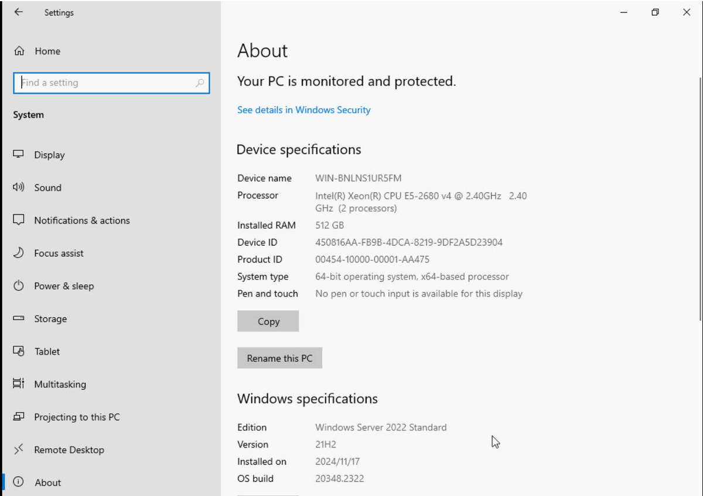
Task: Click Rename this PC
Action: [x=279, y=357]
